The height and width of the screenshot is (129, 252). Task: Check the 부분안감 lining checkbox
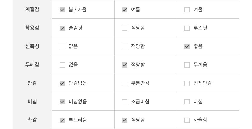(125, 83)
